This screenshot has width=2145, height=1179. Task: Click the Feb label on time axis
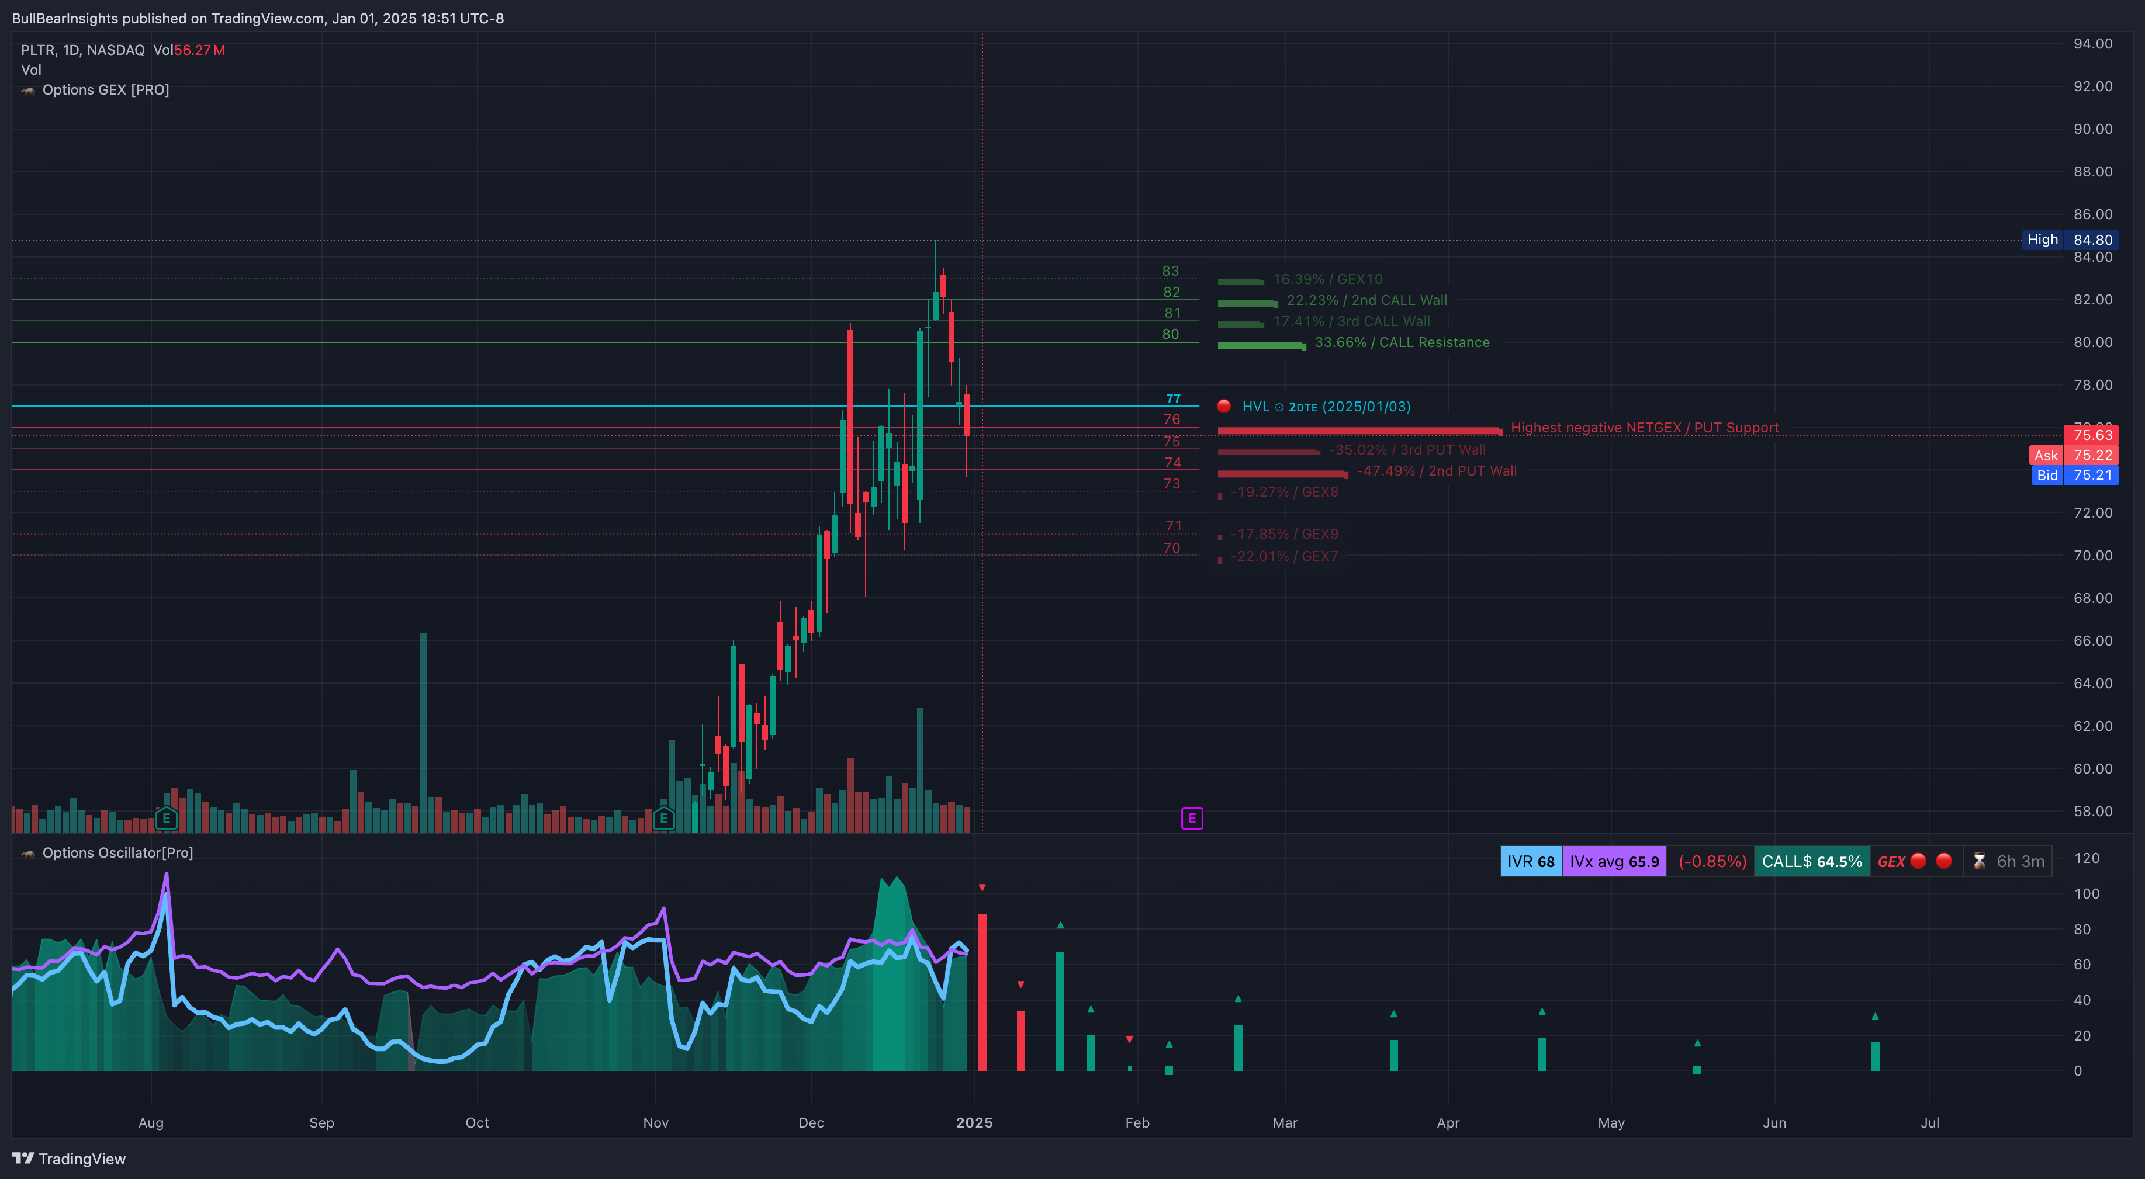(x=1137, y=1122)
